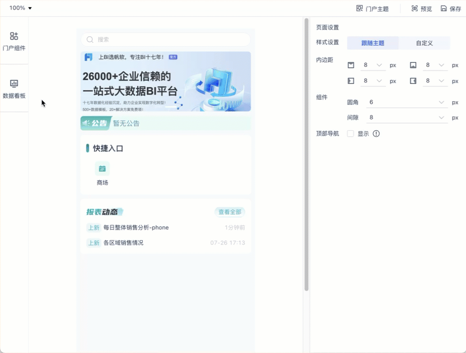This screenshot has height=353, width=466.
Task: Click the 1分钟前 timestamp
Action: pyautogui.click(x=235, y=228)
